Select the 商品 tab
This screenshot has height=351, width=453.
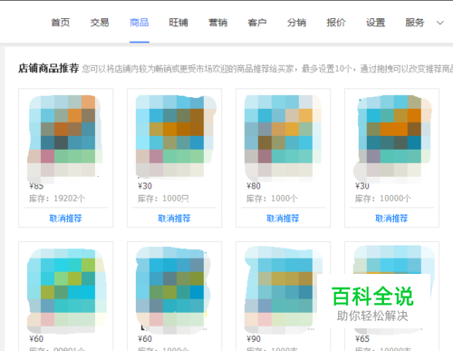(x=140, y=23)
